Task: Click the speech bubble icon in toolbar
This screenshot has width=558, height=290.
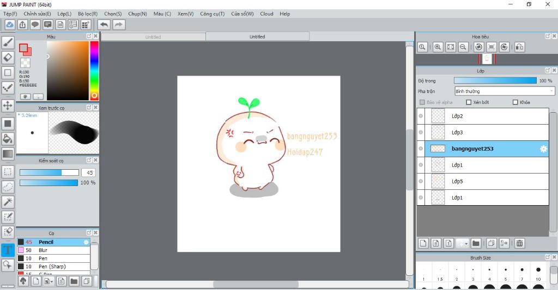Action: (35, 24)
